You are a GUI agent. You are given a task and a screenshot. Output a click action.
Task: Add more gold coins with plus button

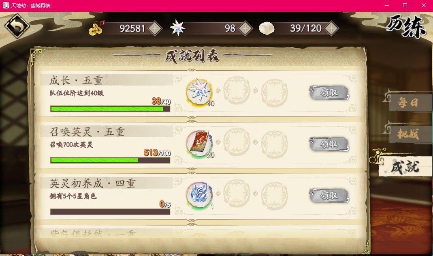coord(155,28)
